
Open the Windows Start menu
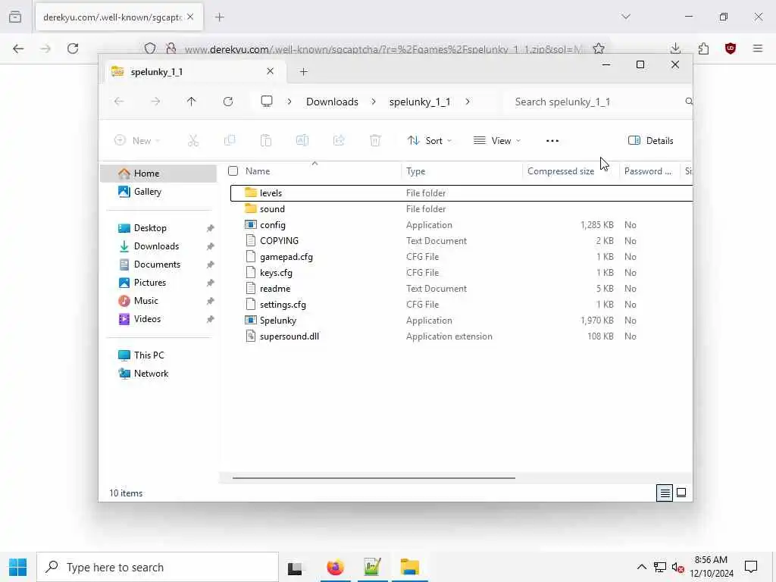(x=18, y=567)
